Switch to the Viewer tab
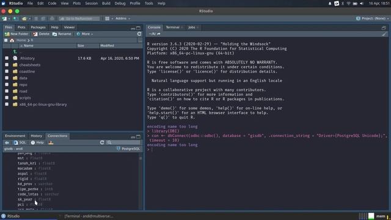The image size is (391, 220). pos(69,28)
